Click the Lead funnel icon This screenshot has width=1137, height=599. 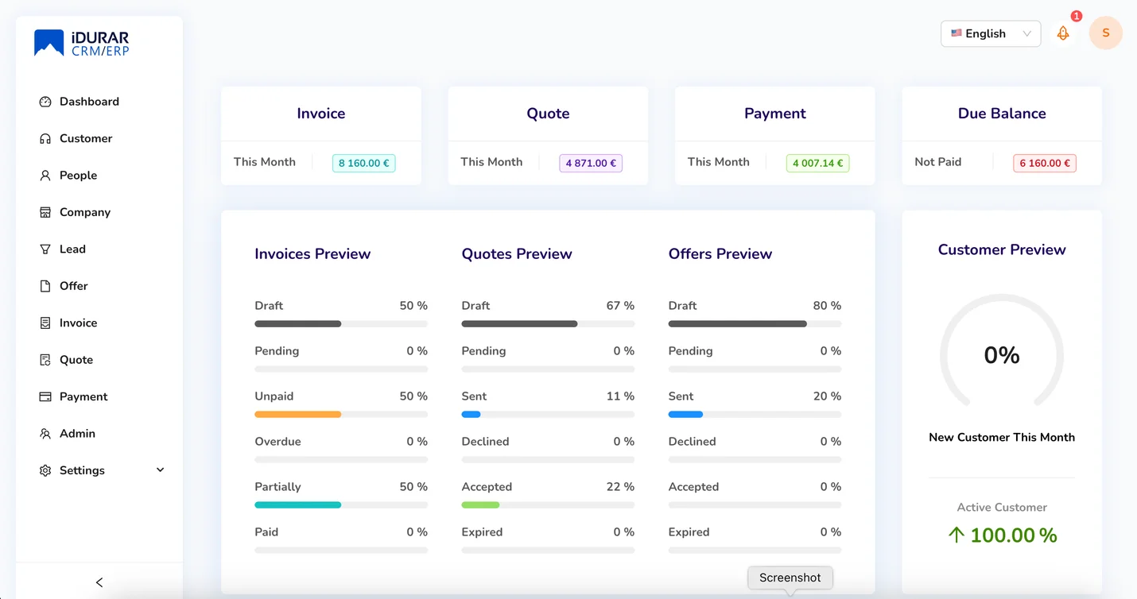(x=45, y=249)
